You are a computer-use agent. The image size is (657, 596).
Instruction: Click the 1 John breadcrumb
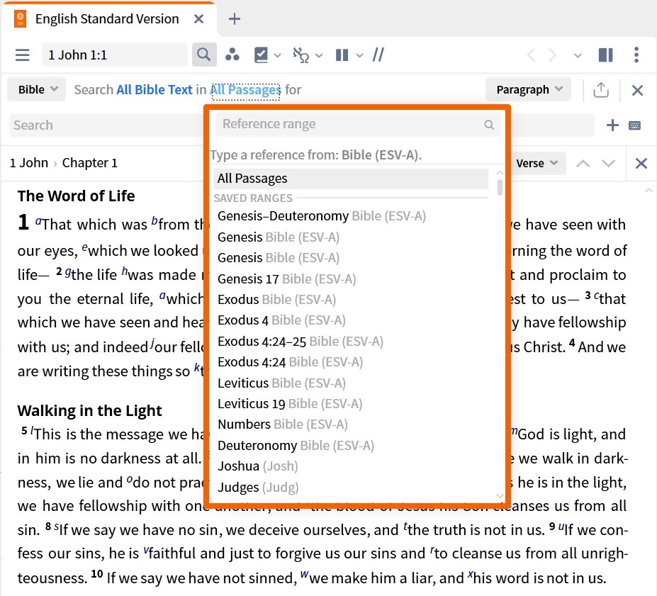click(x=29, y=162)
